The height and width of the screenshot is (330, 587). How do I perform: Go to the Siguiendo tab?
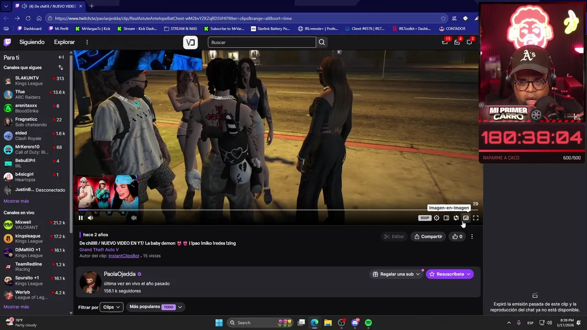32,42
